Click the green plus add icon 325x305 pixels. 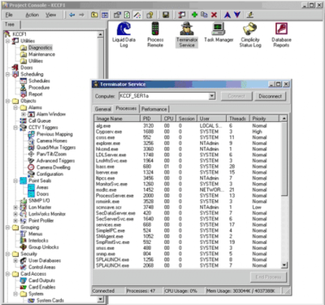click(x=194, y=15)
